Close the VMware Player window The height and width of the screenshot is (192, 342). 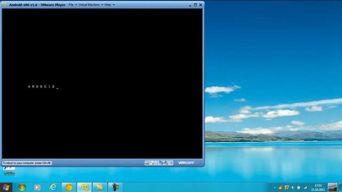(200, 5)
